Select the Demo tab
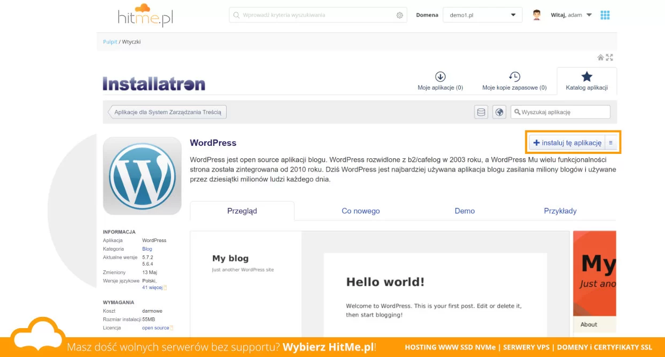 click(465, 211)
